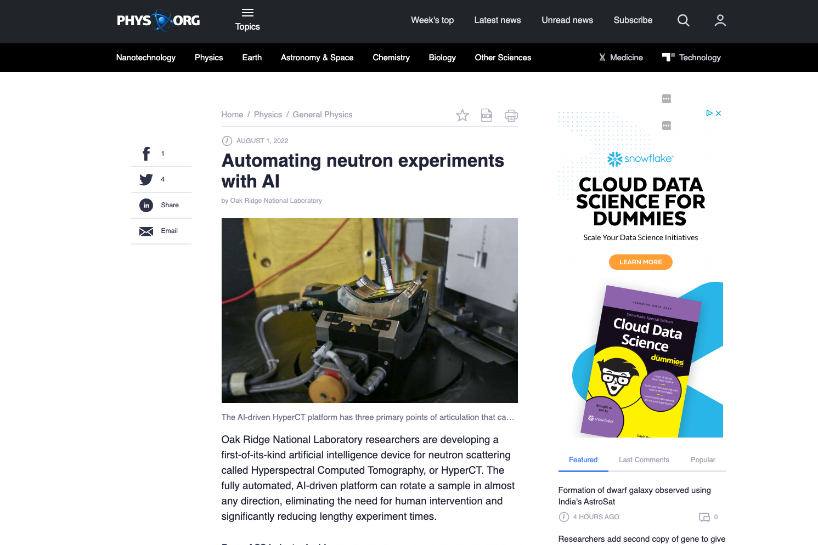Screen dimensions: 818x545
Task: Print the article using printer icon
Action: (511, 116)
